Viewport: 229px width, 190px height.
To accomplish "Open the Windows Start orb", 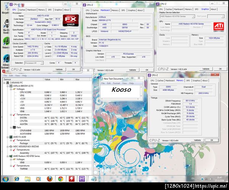I will 5,179.
